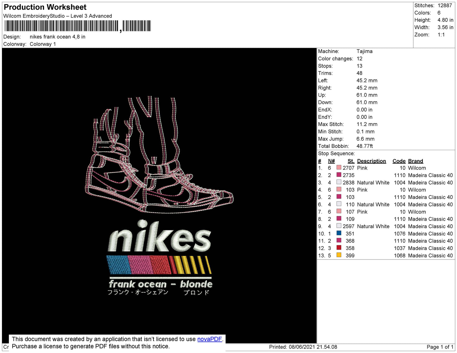Select the 'frank ocean - blonde' embroidered text
The image size is (457, 353).
[160, 284]
